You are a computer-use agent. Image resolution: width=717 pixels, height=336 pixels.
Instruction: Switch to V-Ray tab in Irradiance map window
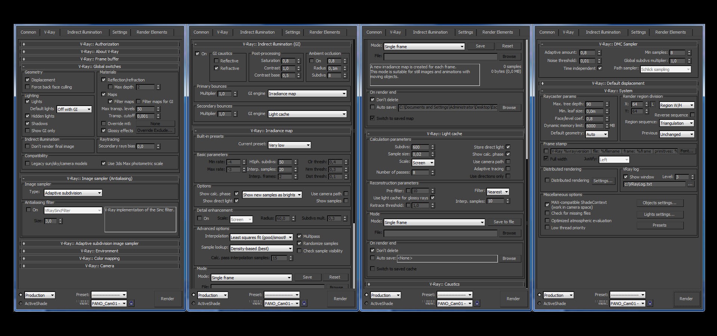223,32
